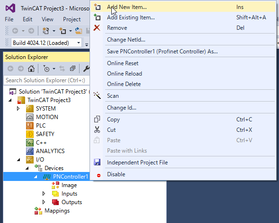
Task: Click the Devices node icon
Action: click(x=38, y=168)
